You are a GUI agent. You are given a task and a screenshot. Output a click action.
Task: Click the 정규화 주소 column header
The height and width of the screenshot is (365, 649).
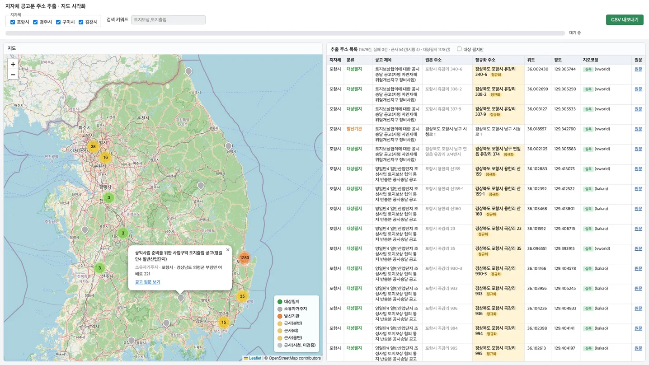pyautogui.click(x=498, y=60)
